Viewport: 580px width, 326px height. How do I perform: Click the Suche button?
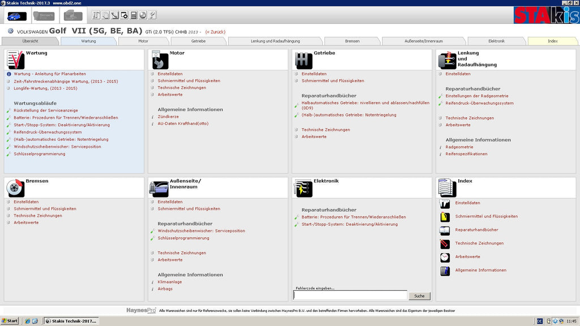click(420, 295)
